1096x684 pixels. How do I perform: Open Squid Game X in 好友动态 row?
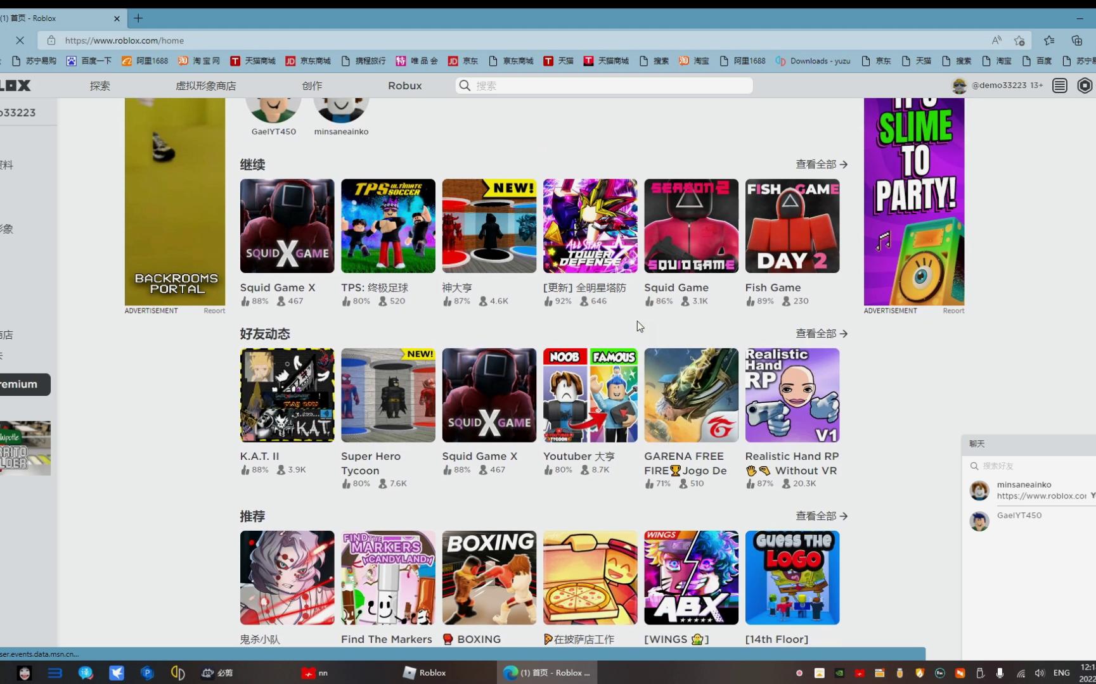point(489,395)
